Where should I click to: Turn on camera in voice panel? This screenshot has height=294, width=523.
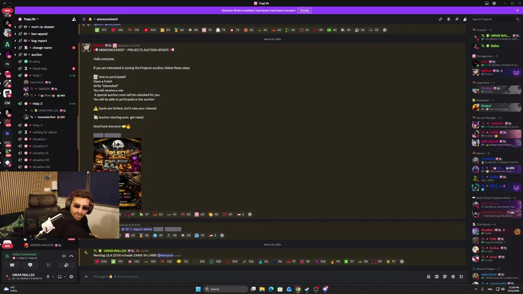pos(12,265)
